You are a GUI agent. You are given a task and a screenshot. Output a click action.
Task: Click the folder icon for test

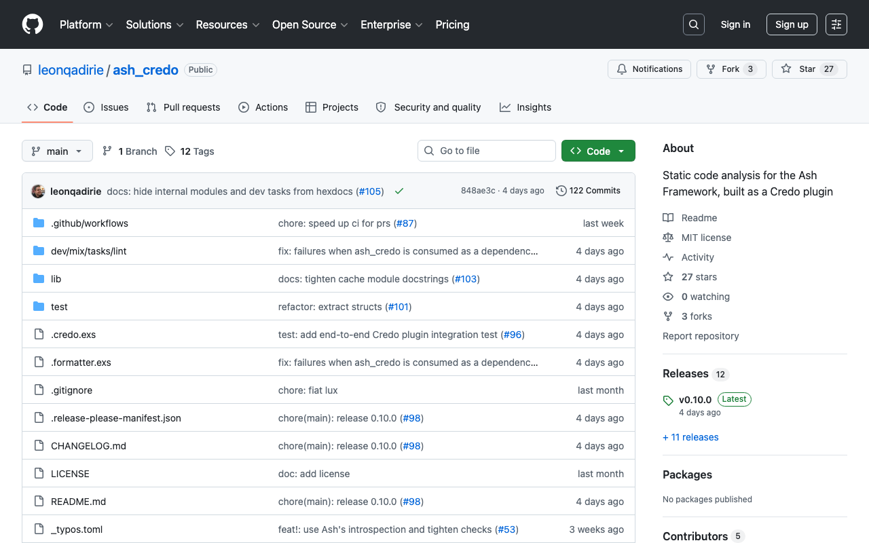[39, 307]
